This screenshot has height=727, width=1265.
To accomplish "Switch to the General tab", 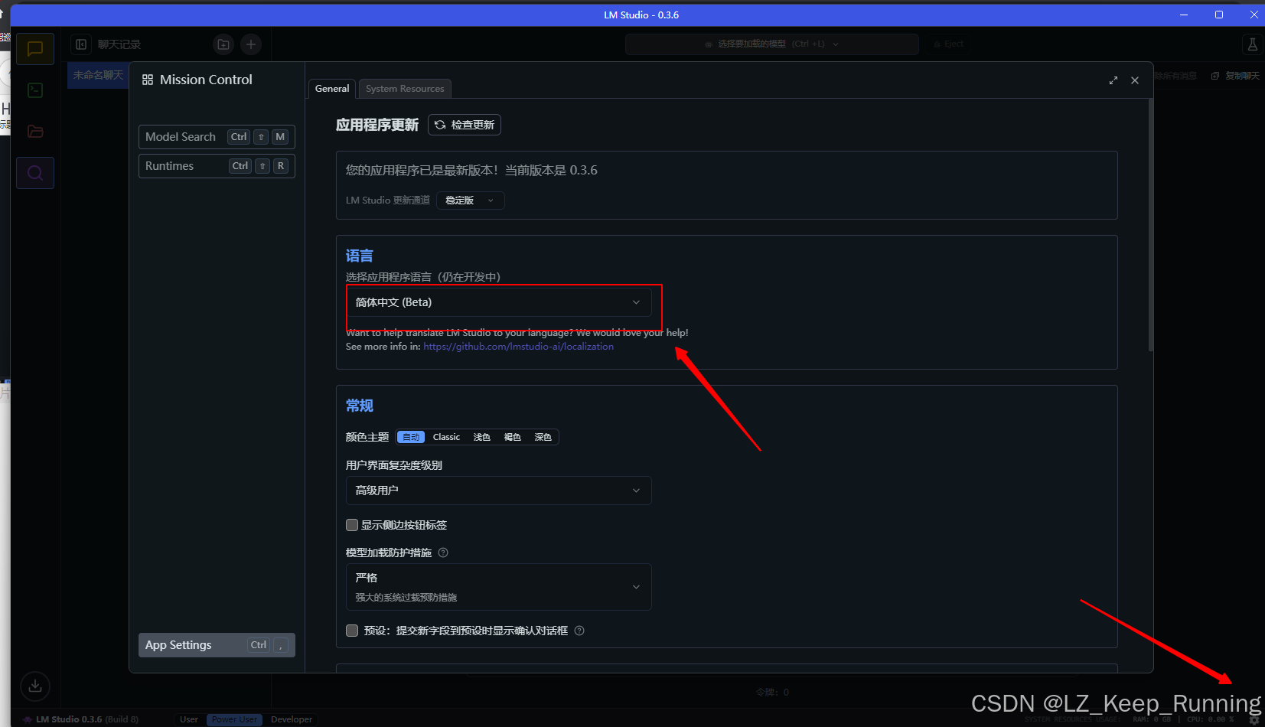I will coord(332,89).
